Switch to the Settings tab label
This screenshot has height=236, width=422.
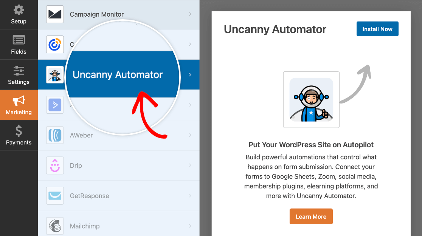click(19, 82)
